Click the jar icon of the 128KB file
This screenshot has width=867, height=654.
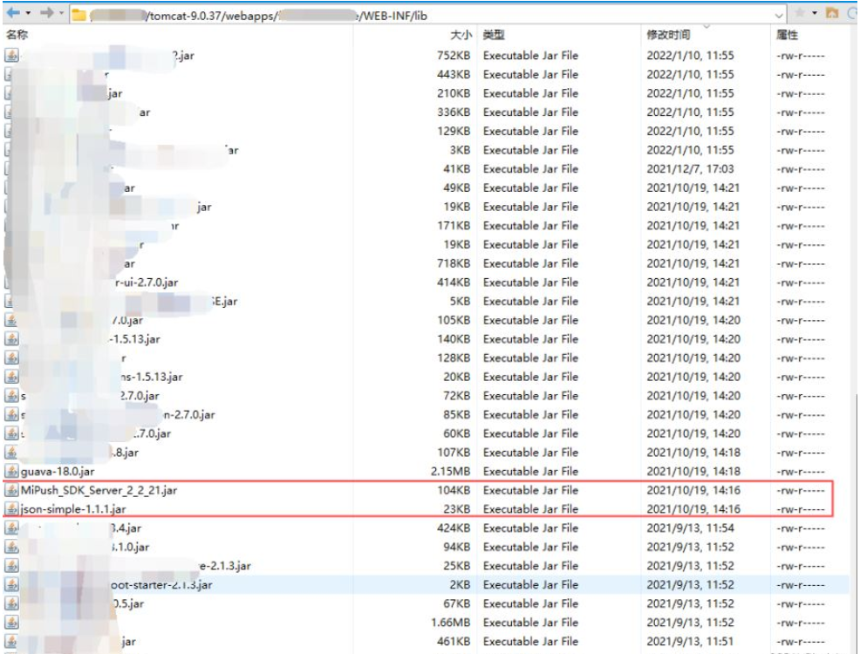coord(11,358)
